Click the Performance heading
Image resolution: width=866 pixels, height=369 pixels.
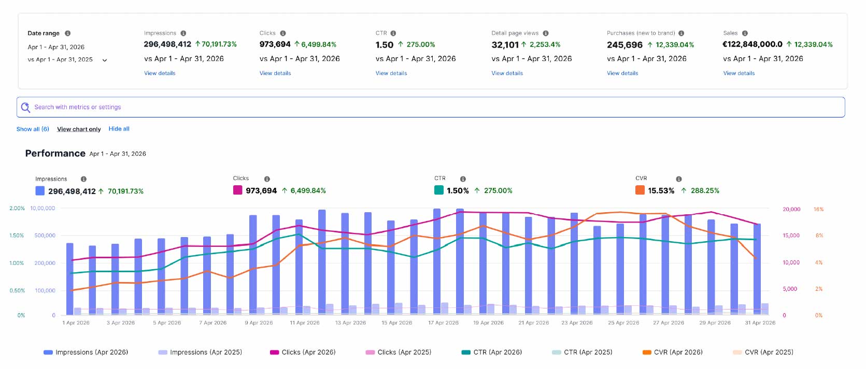(55, 154)
